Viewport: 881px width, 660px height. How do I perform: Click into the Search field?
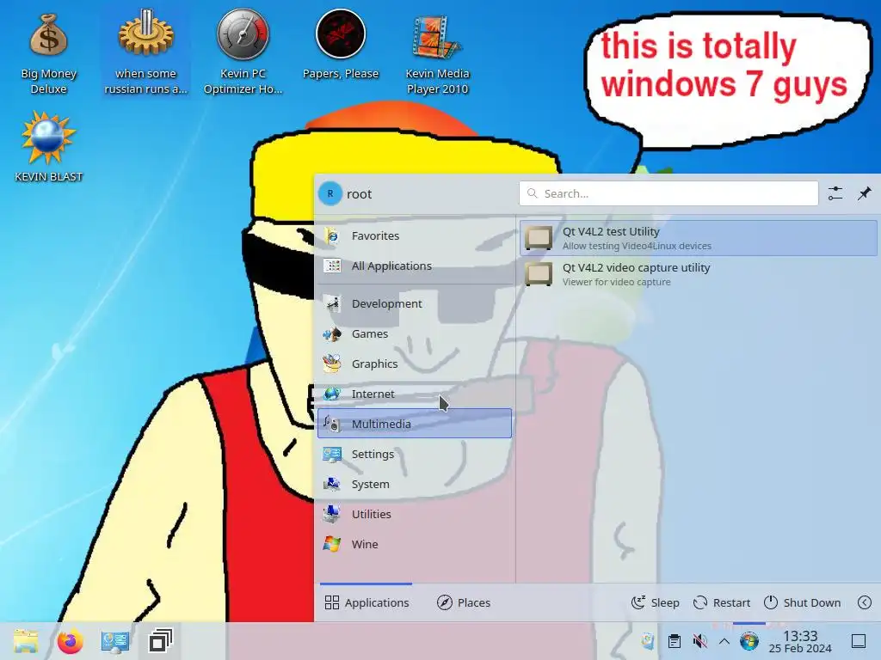point(668,193)
